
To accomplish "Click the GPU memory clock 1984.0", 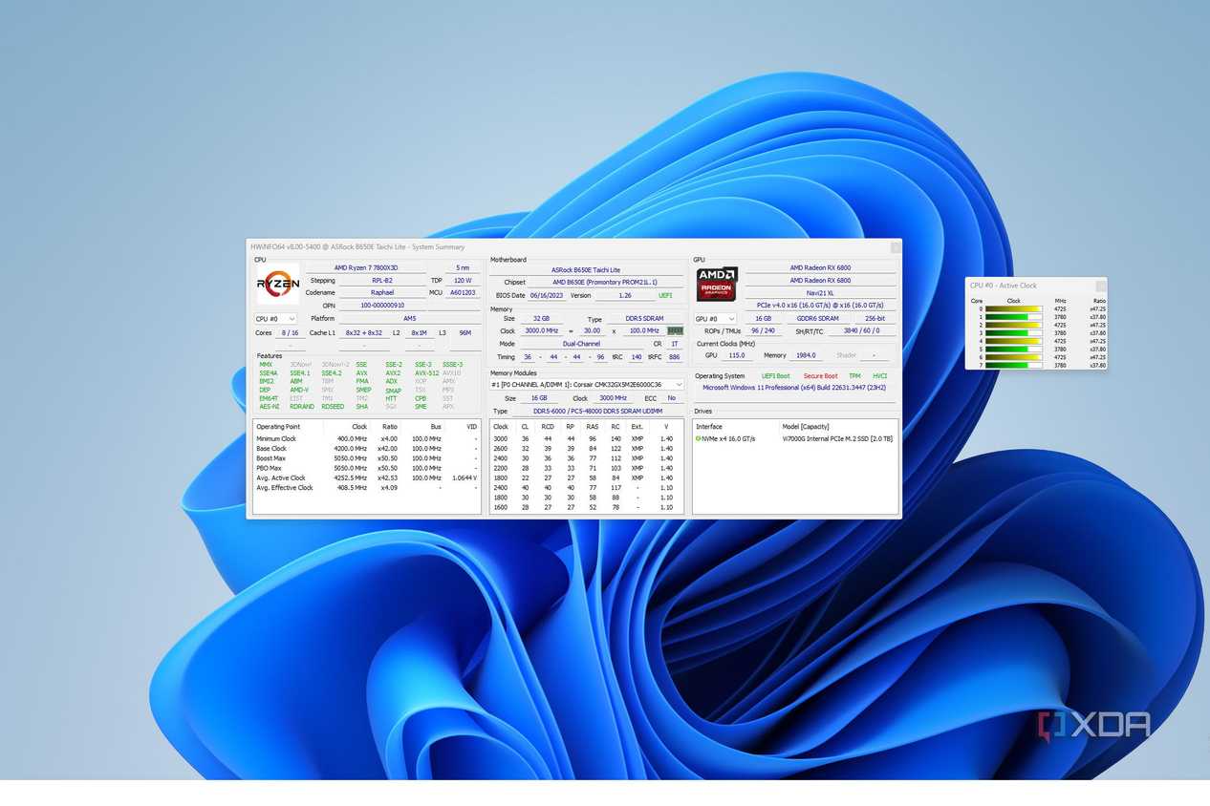I will (x=805, y=355).
